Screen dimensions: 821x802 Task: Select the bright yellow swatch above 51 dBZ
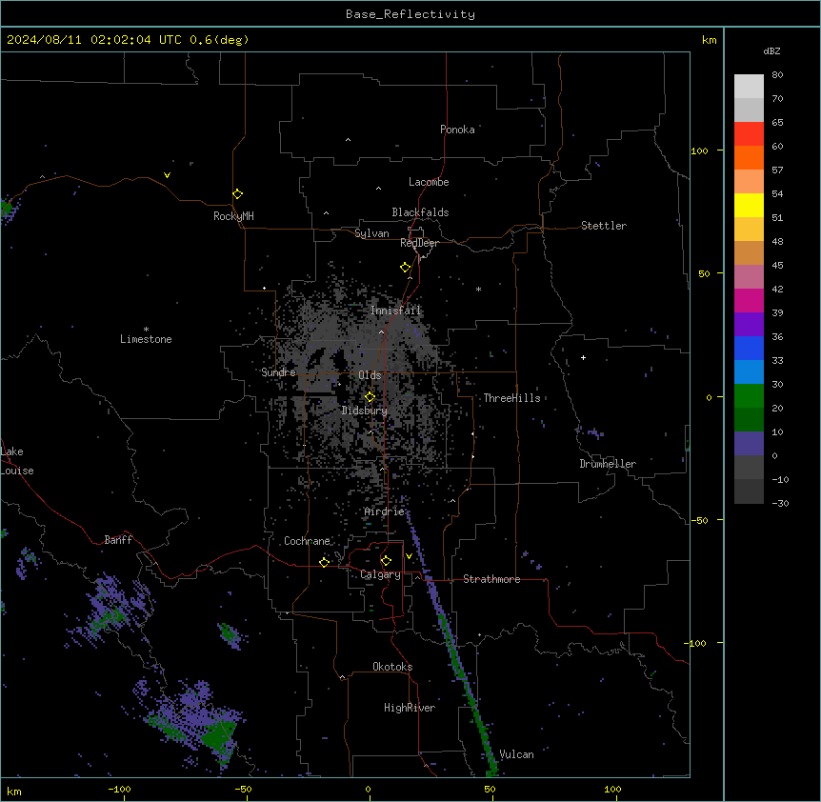(749, 205)
